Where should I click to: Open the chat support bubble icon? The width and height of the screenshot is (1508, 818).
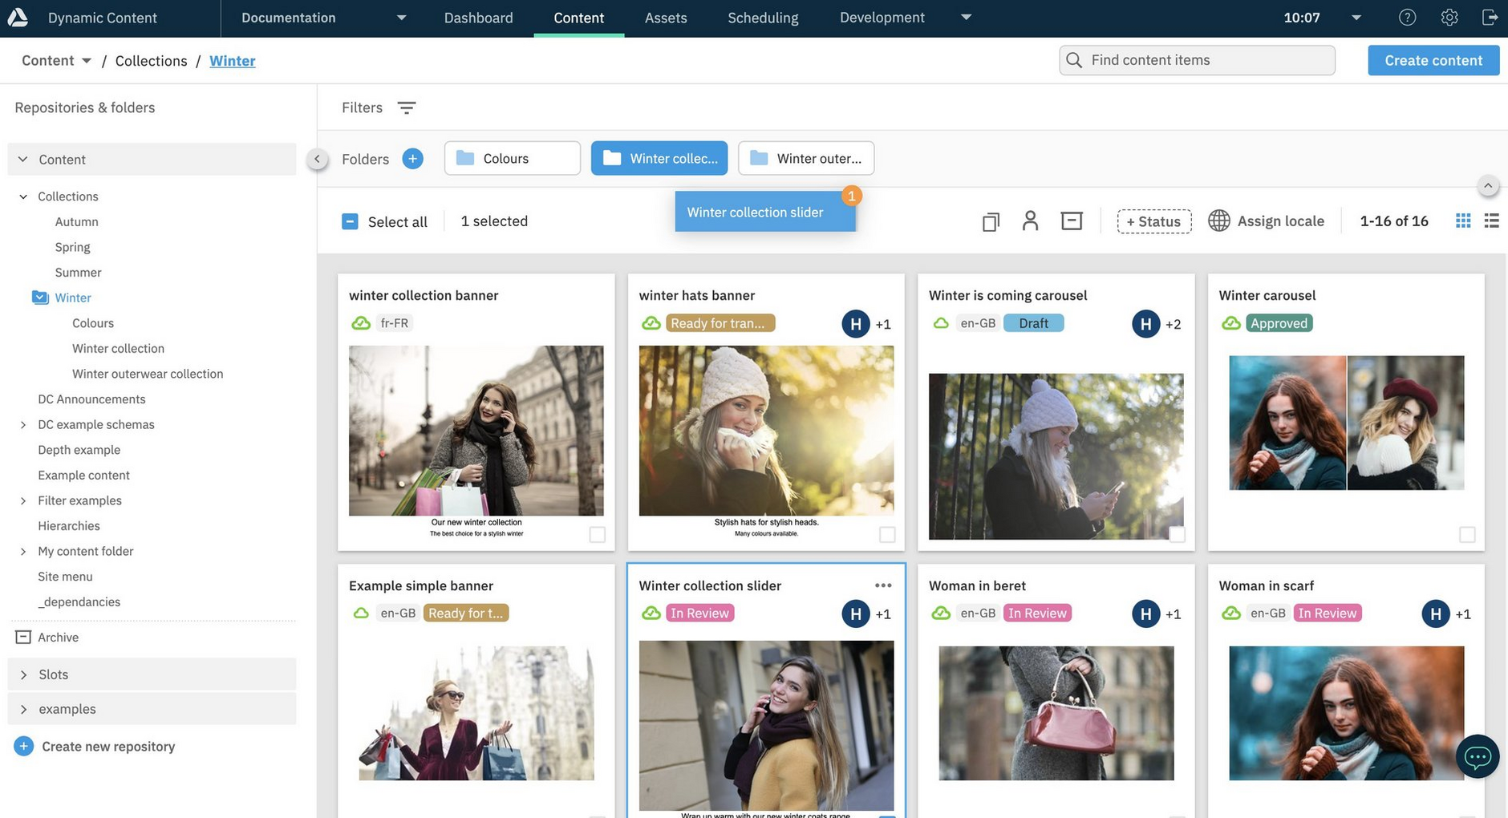[1478, 756]
